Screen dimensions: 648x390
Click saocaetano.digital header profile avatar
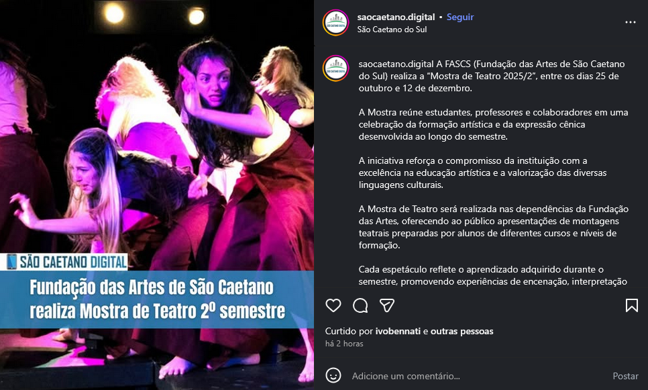click(336, 23)
